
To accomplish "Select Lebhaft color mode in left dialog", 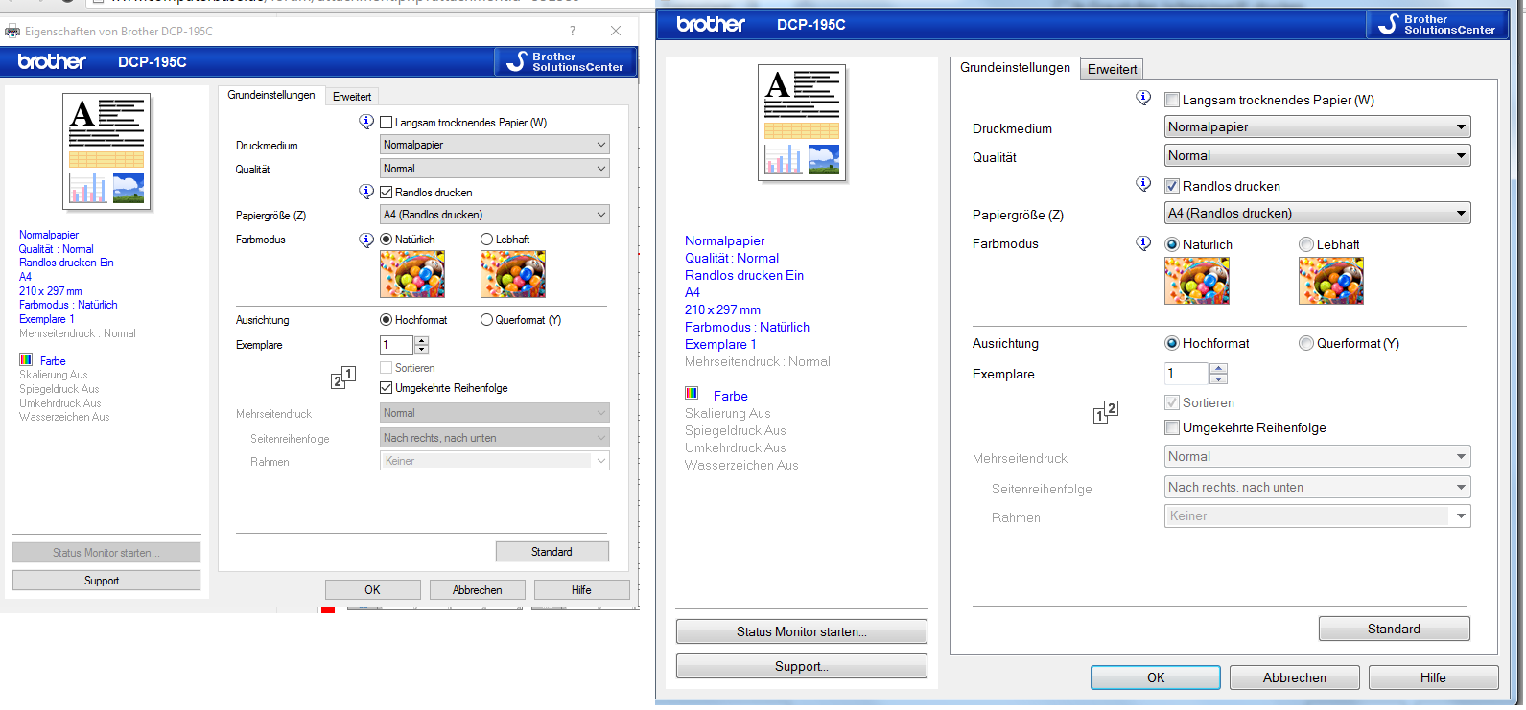I will pyautogui.click(x=487, y=240).
